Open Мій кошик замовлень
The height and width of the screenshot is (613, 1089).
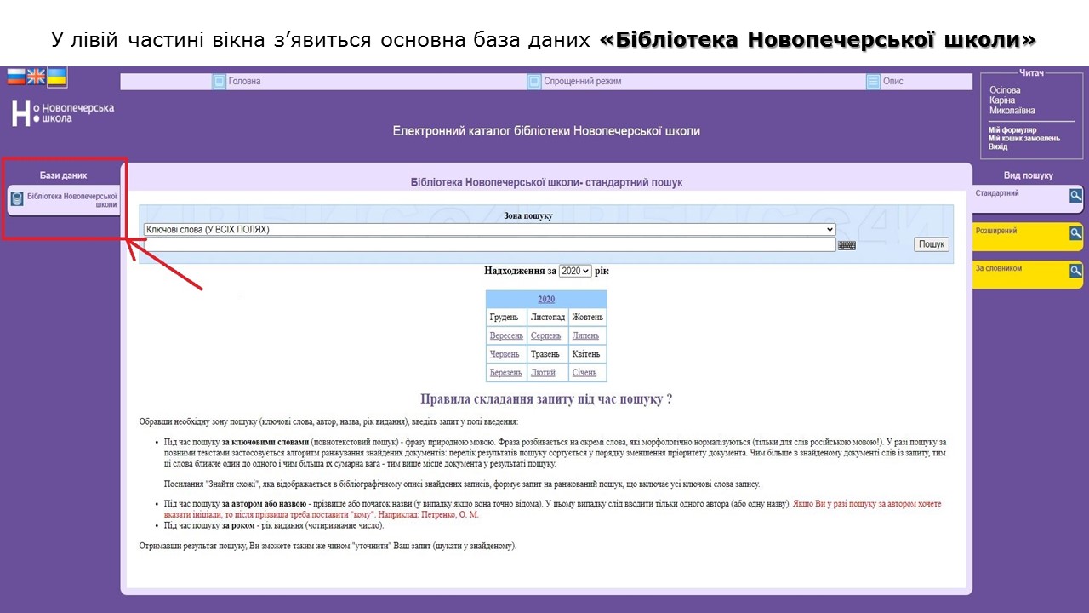point(1023,138)
